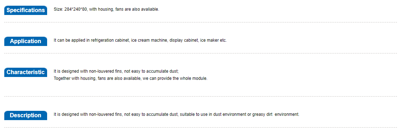Click the line starting "Together with housing"

click(x=131, y=78)
